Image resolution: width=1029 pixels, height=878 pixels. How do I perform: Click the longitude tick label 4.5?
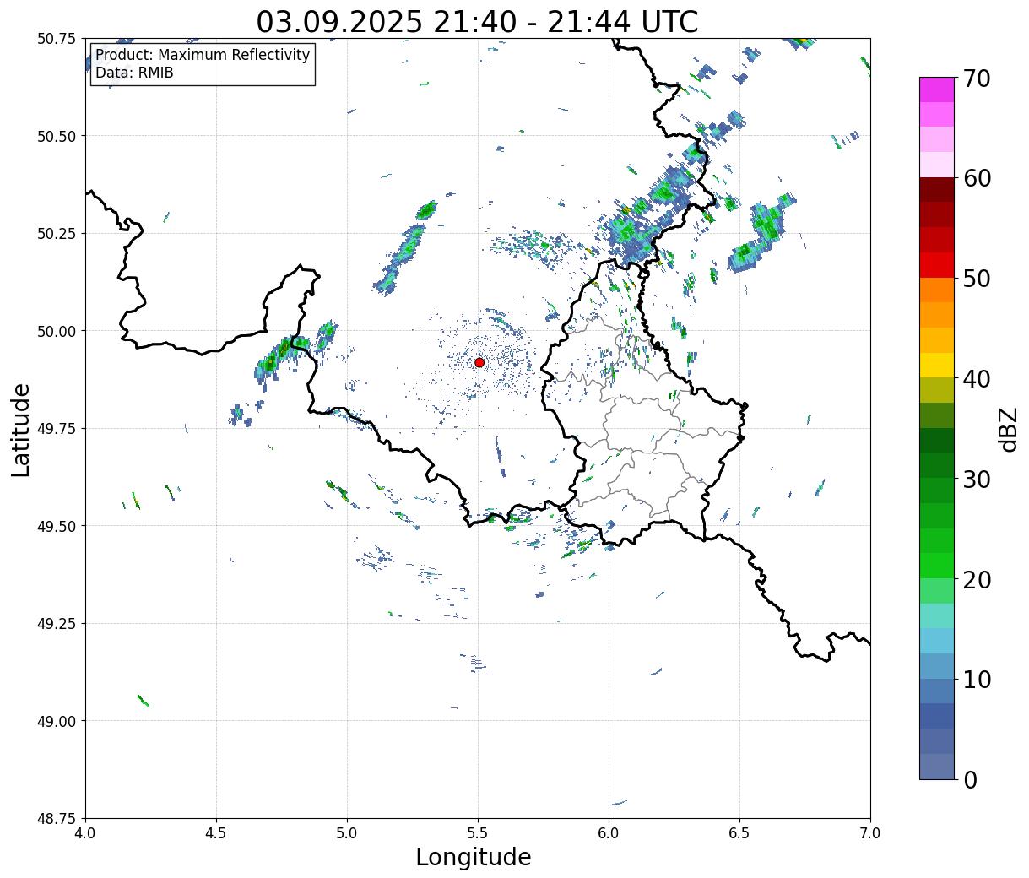pos(216,833)
